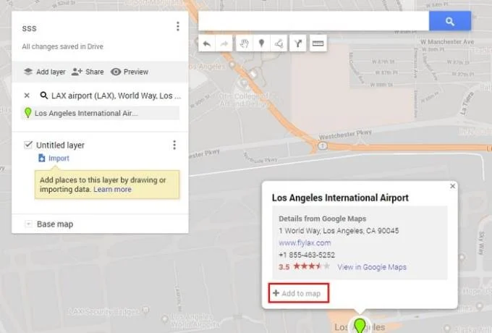Image resolution: width=492 pixels, height=333 pixels.
Task: Click the magnifier icon beside LAX airport search
Action: [x=44, y=96]
